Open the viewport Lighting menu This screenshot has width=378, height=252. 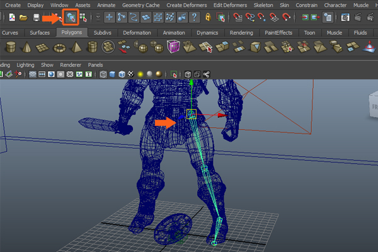click(x=26, y=65)
